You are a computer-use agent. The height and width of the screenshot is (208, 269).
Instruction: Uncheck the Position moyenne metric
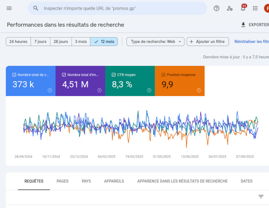tap(163, 75)
